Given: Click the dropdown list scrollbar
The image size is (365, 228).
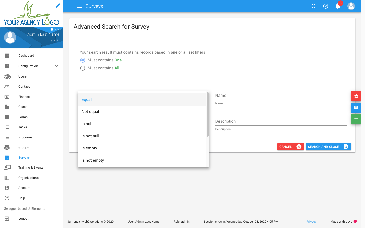Looking at the screenshot, I should coord(208,115).
